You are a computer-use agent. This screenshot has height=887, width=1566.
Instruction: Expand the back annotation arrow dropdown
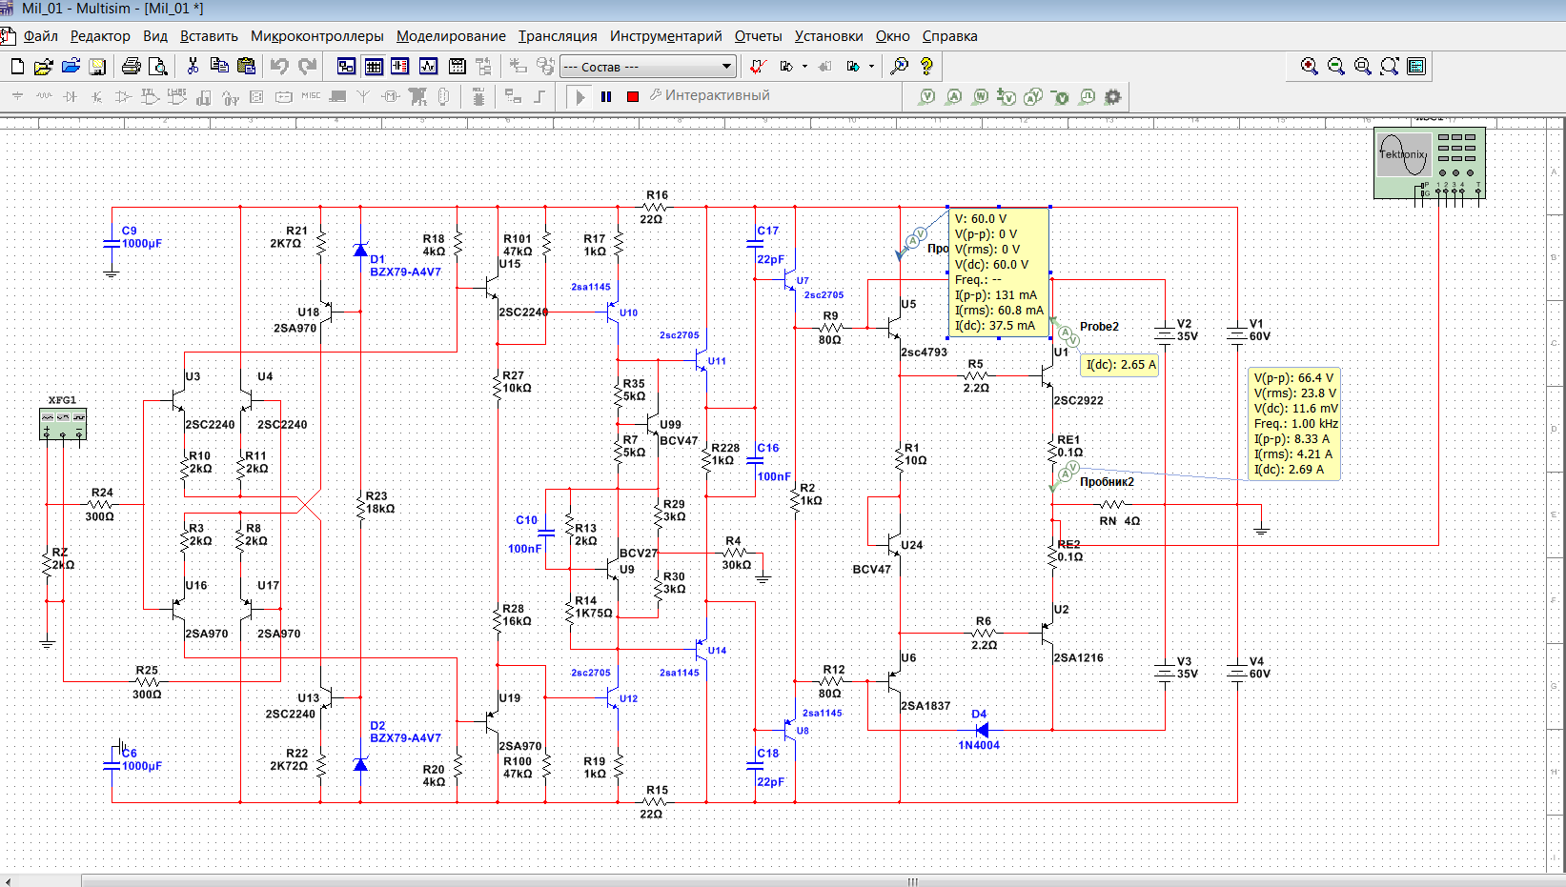804,67
